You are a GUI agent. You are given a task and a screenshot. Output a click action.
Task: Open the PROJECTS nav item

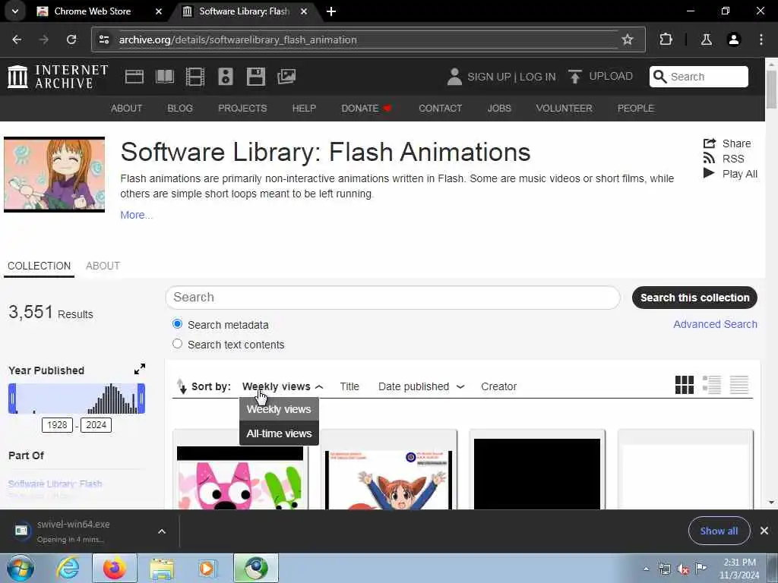[242, 108]
